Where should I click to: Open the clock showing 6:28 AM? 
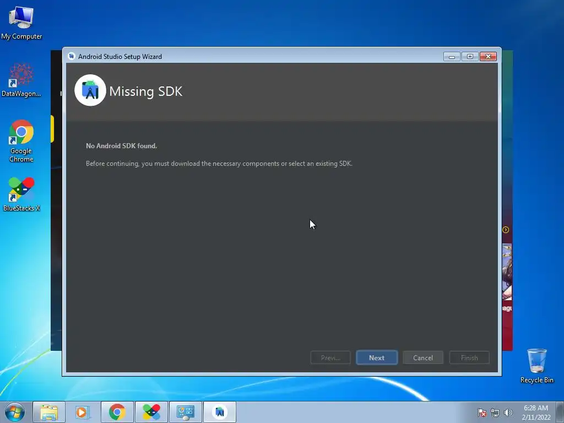pos(536,413)
